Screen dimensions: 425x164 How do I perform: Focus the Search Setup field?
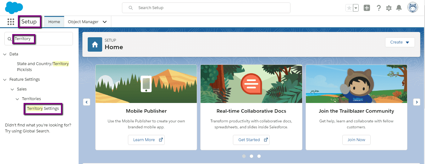[x=206, y=8]
